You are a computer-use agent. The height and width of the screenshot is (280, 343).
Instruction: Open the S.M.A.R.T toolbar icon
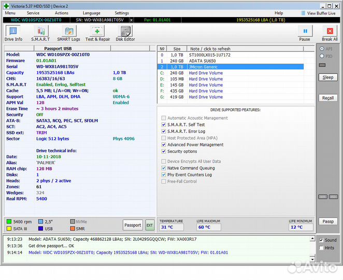pos(40,33)
